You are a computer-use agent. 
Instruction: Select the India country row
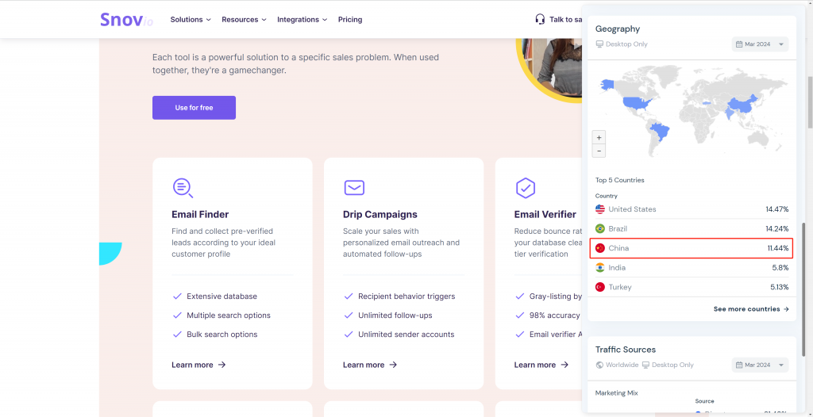point(692,268)
